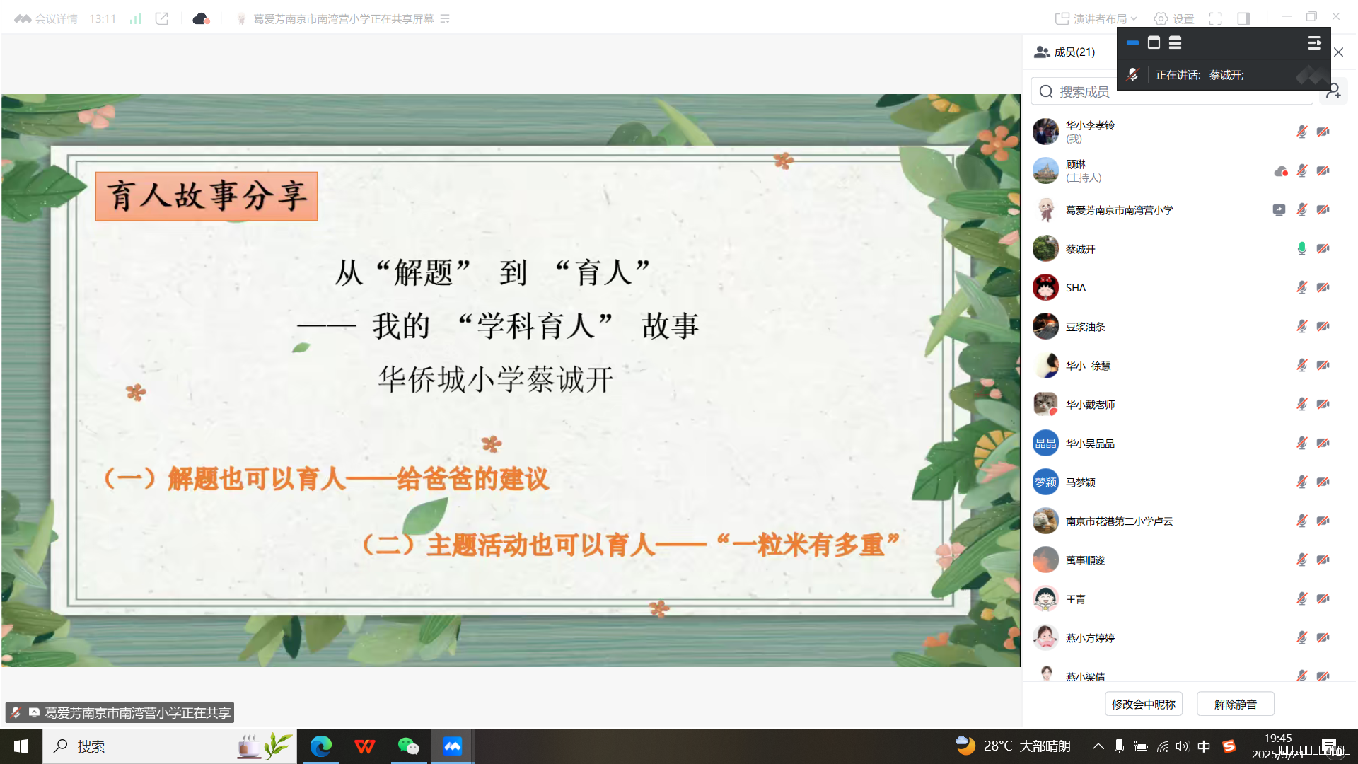Open the 演讲者布局 layout dropdown

tap(1096, 19)
